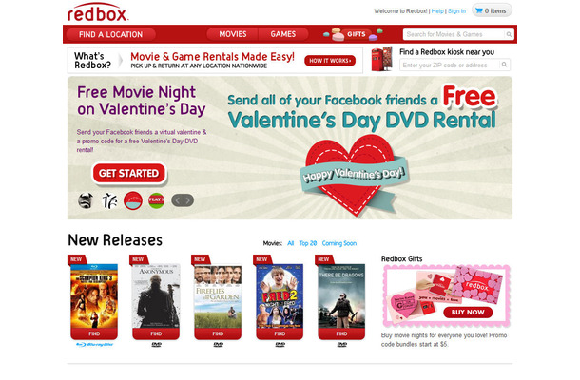Open the Gifts menu item
580x380 pixels.
pyautogui.click(x=356, y=34)
